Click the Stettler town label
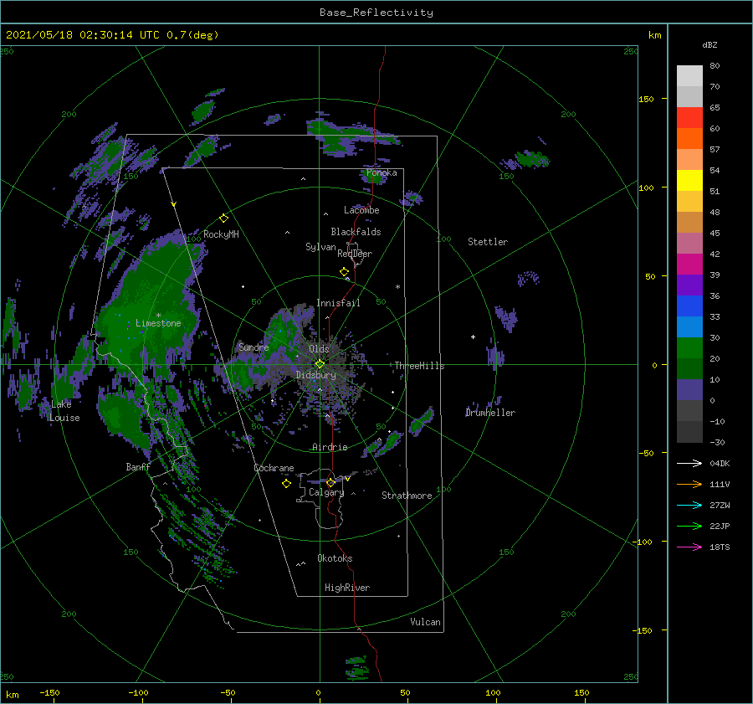Image resolution: width=753 pixels, height=704 pixels. pos(488,242)
